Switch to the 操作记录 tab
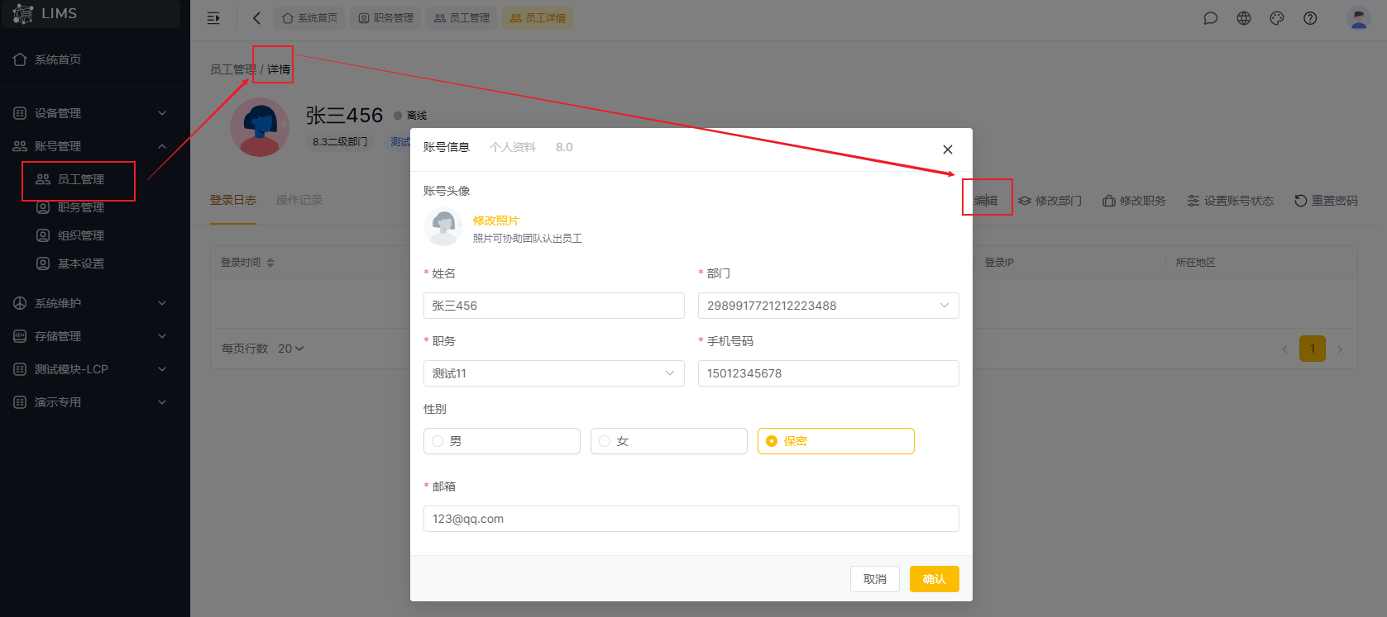 299,200
